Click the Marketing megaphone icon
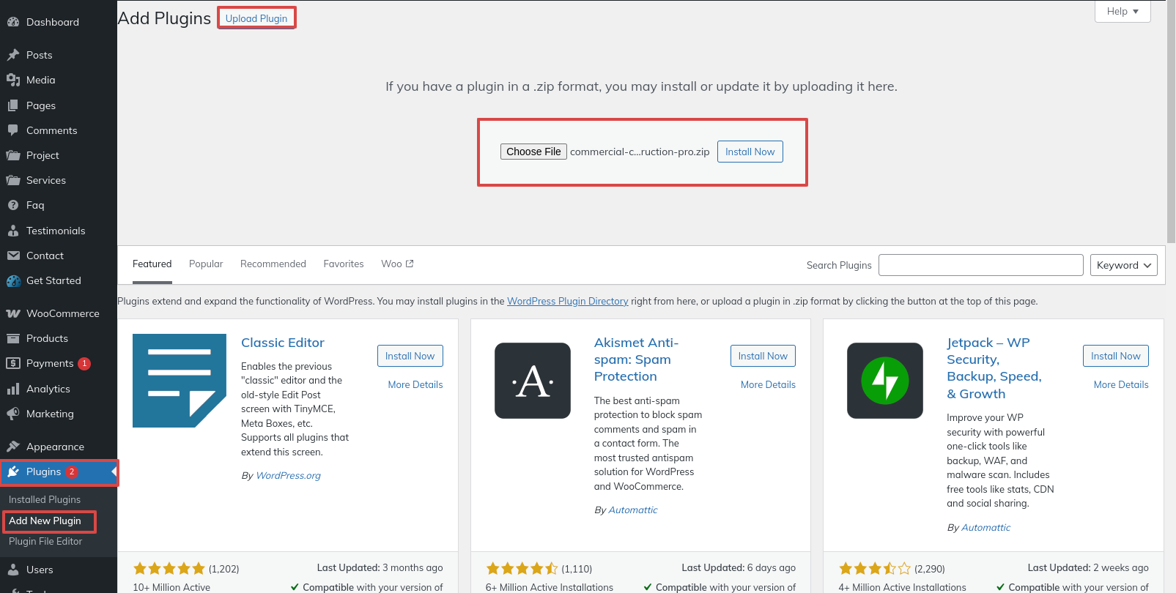Viewport: 1176px width, 593px height. 13,414
